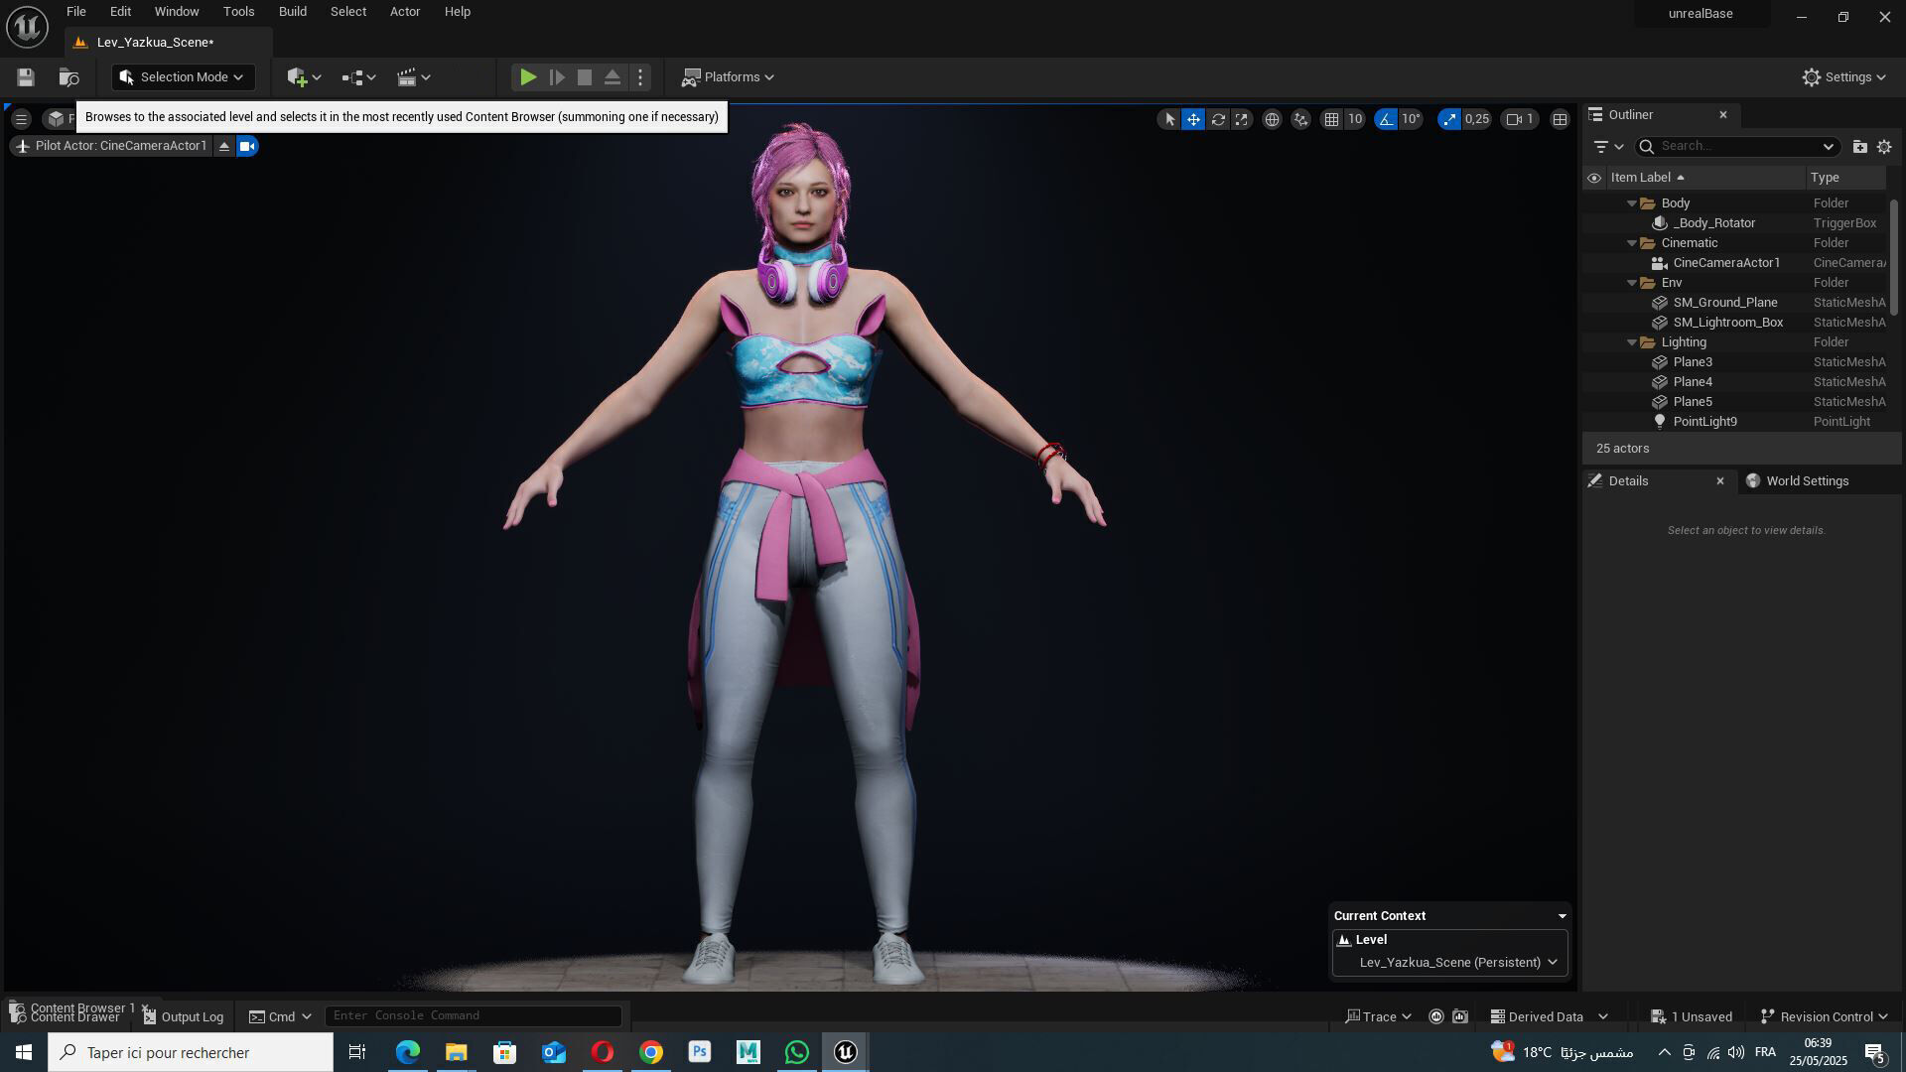Image resolution: width=1906 pixels, height=1072 pixels.
Task: Select the rotate transform tool
Action: (1218, 119)
